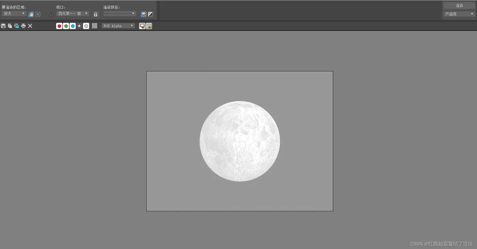Toggle the alpha channel display button
This screenshot has height=249, width=477.
pos(79,26)
